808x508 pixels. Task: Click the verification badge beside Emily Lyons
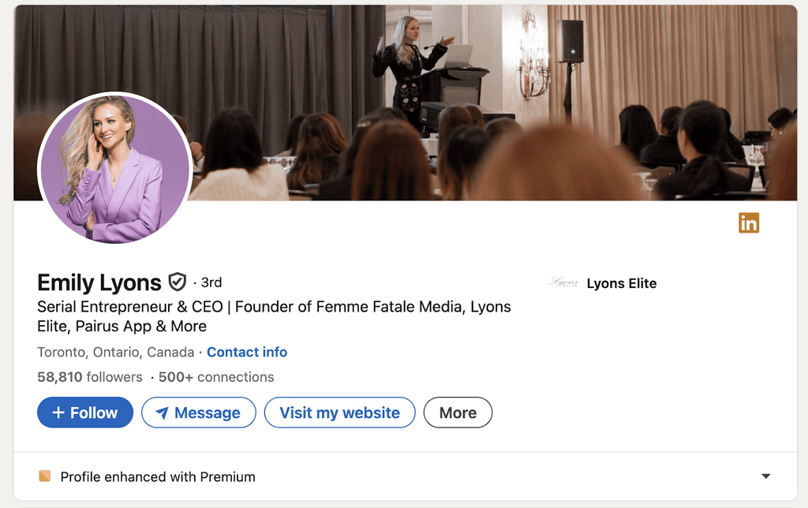(177, 282)
